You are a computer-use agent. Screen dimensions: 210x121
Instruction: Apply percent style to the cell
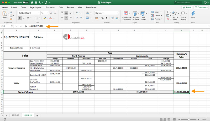pyautogui.click(x=102, y=18)
